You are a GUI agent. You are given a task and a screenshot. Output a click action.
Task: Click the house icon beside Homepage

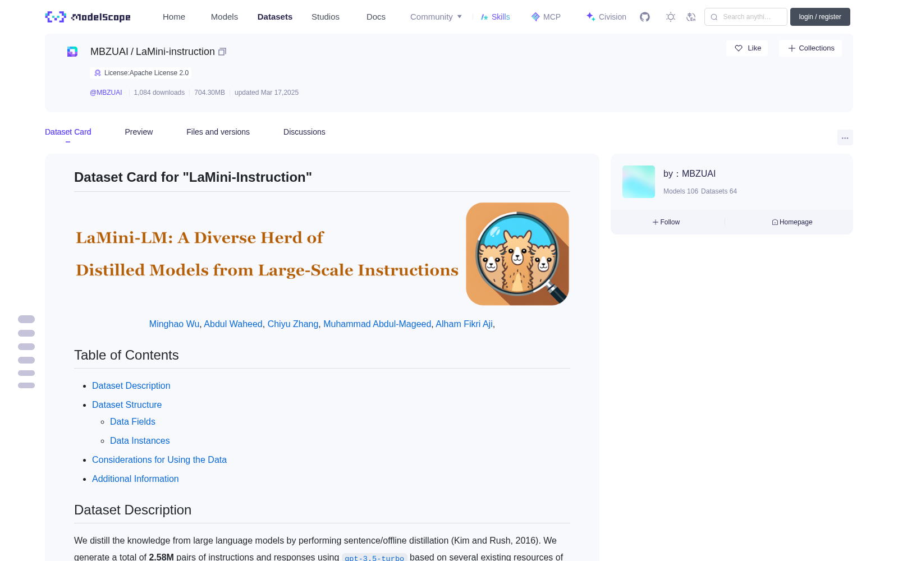click(775, 222)
